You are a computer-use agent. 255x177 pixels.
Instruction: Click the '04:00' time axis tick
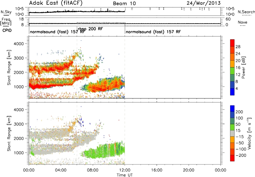point(61,170)
